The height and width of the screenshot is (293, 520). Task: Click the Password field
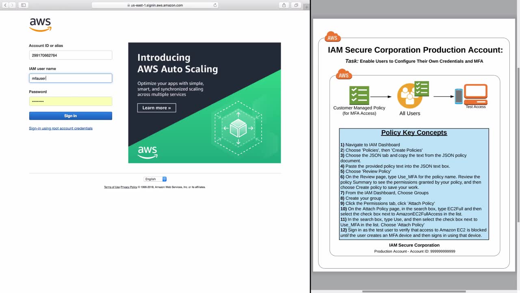pos(70,101)
